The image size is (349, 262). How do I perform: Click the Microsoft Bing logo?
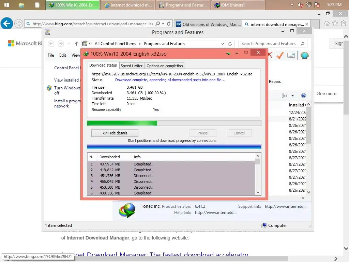pyautogui.click(x=25, y=43)
